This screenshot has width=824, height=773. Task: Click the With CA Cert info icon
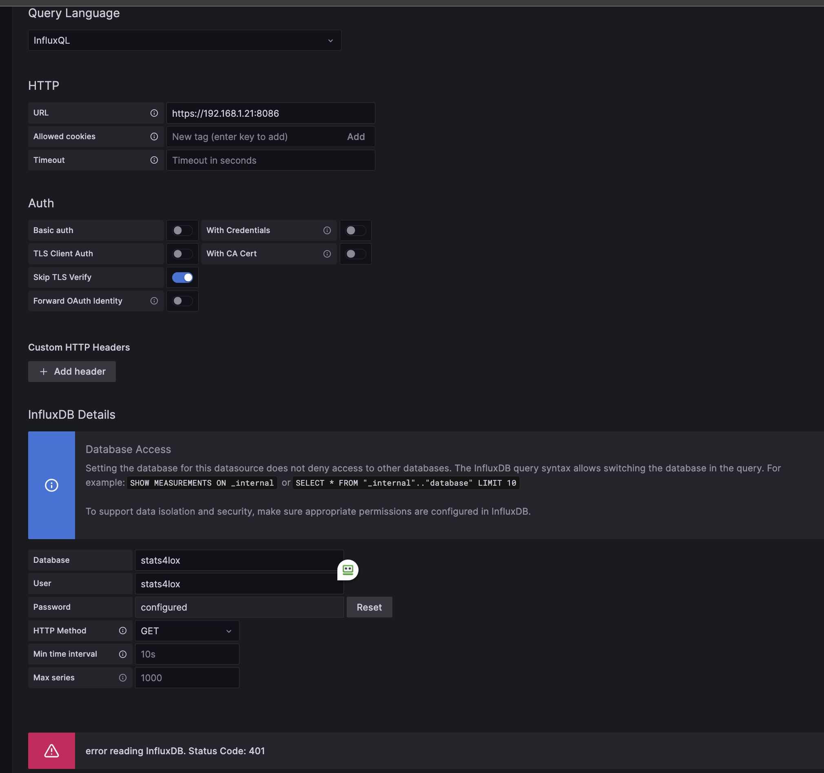click(x=327, y=254)
